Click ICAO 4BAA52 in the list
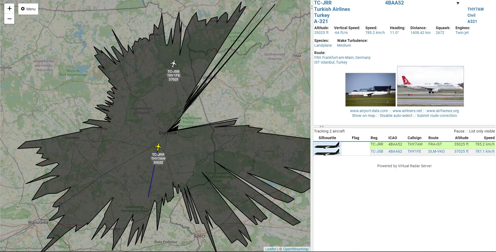Screen dimensions: 496x252 coord(395,144)
